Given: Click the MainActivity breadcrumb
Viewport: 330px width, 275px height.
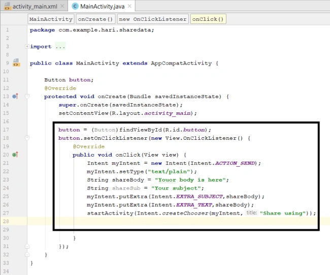Looking at the screenshot, I should (51, 19).
